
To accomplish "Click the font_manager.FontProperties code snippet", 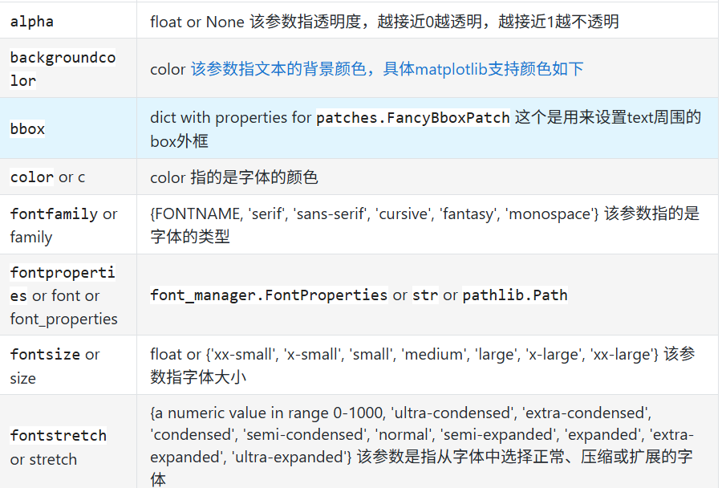I will [x=269, y=295].
